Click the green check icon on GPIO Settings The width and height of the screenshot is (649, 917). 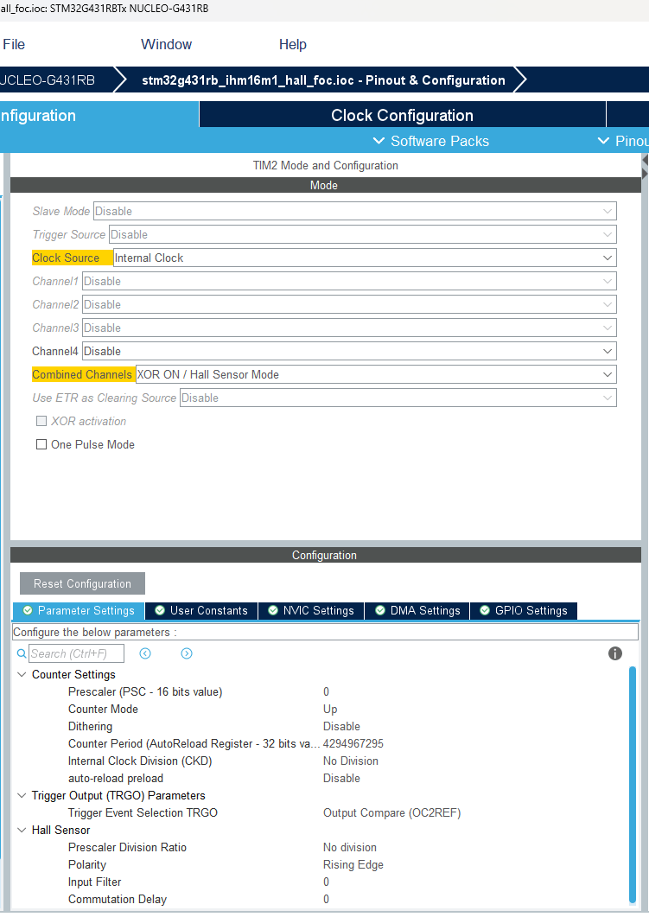click(x=485, y=610)
